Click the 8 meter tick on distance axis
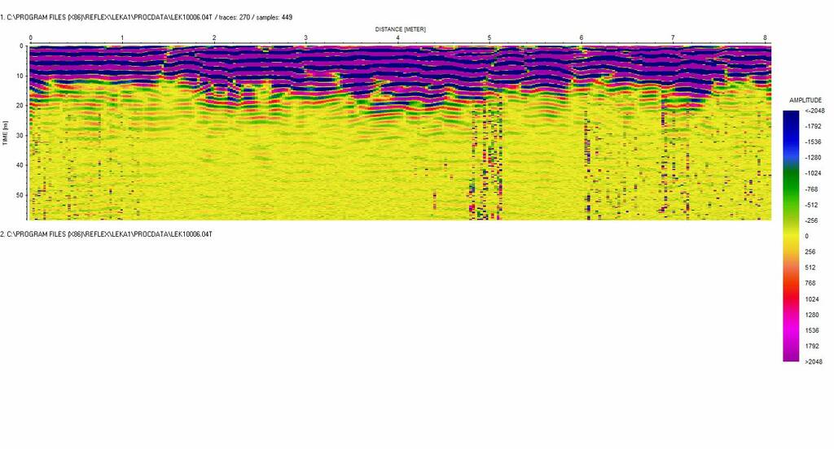This screenshot has width=834, height=449. coord(765,38)
